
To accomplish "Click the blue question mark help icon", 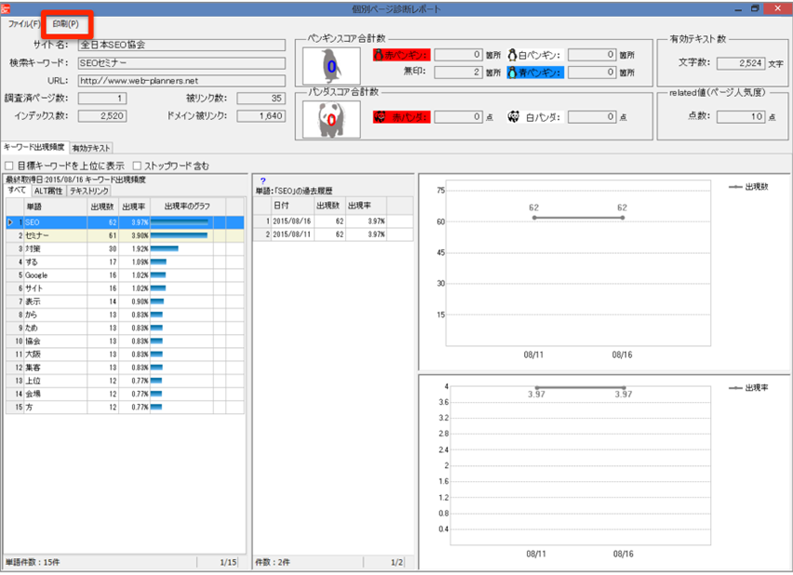I will pyautogui.click(x=263, y=181).
